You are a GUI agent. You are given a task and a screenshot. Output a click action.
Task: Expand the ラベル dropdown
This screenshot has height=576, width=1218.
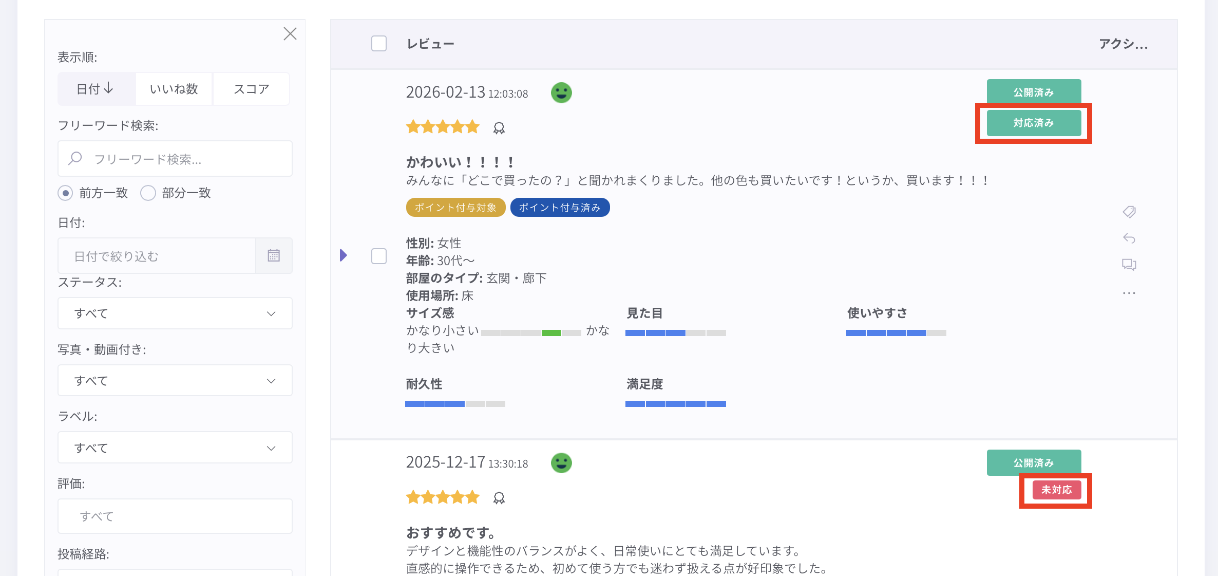pos(175,448)
